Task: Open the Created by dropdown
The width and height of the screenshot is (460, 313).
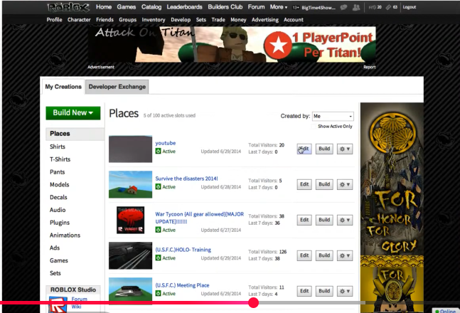Action: tap(333, 116)
